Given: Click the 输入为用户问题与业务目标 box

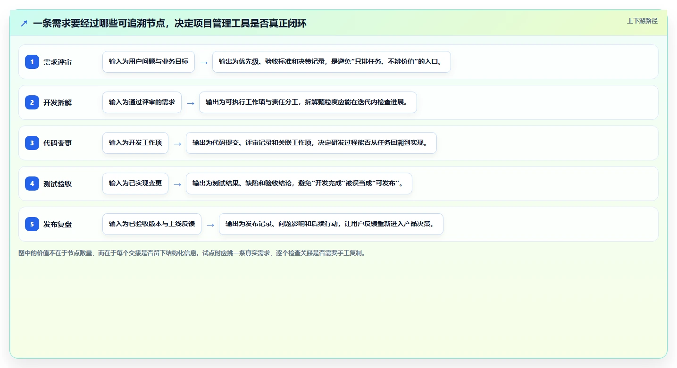Looking at the screenshot, I should point(149,62).
